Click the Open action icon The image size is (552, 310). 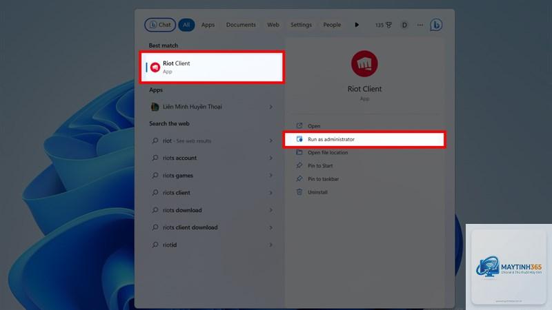tap(299, 125)
